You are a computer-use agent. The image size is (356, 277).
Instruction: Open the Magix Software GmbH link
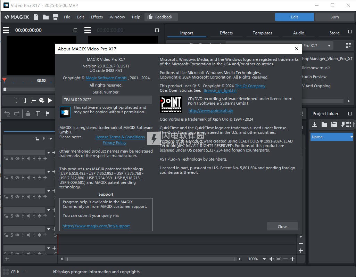pyautogui.click(x=106, y=78)
